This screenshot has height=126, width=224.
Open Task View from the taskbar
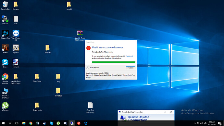coord(17,123)
